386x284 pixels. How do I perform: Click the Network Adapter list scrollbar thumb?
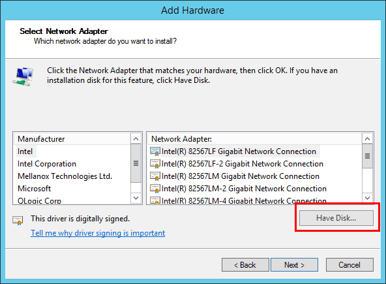(x=368, y=156)
